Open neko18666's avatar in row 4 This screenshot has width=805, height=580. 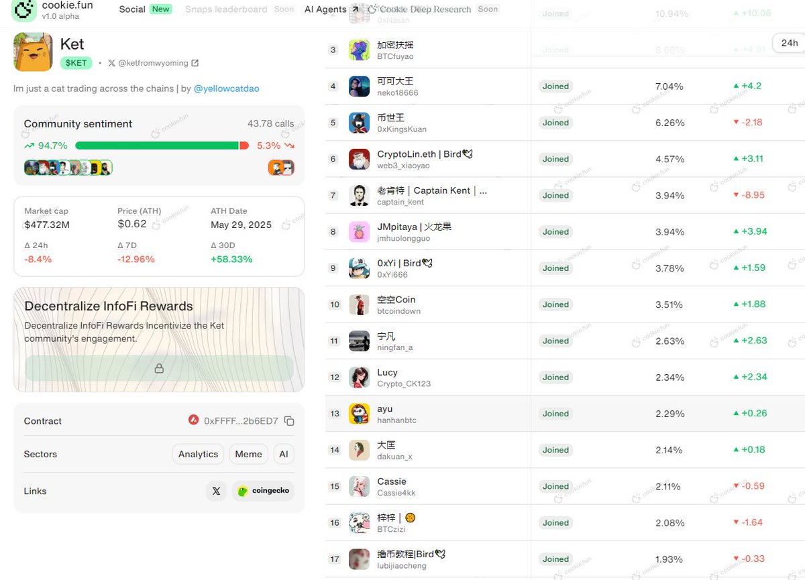point(360,86)
